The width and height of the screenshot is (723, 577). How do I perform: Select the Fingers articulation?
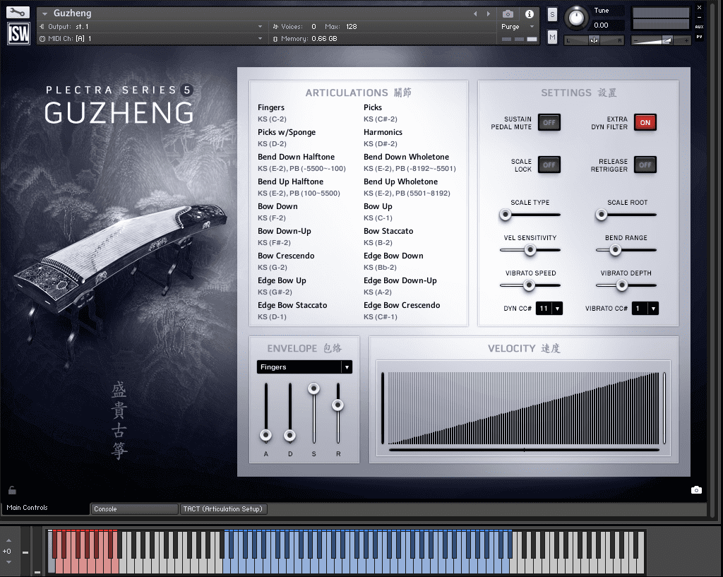271,107
